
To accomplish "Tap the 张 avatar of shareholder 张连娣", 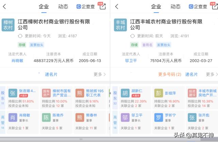I will 13,93.
